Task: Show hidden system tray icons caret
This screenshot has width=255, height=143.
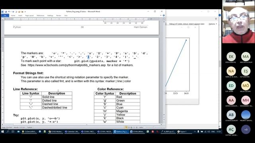Action: click(195, 131)
